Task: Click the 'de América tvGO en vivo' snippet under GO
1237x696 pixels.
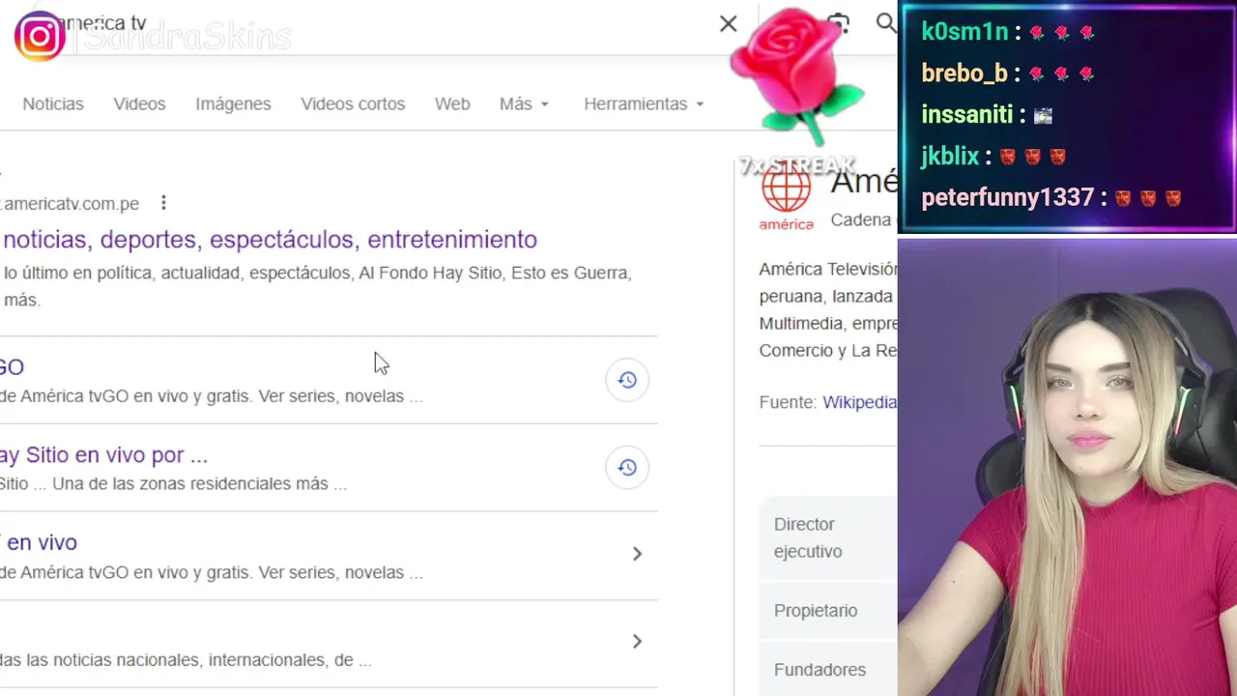Action: coord(211,396)
